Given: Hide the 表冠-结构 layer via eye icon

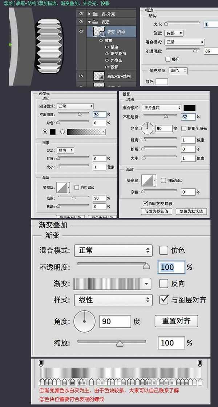Looking at the screenshot, I should click(81, 32).
